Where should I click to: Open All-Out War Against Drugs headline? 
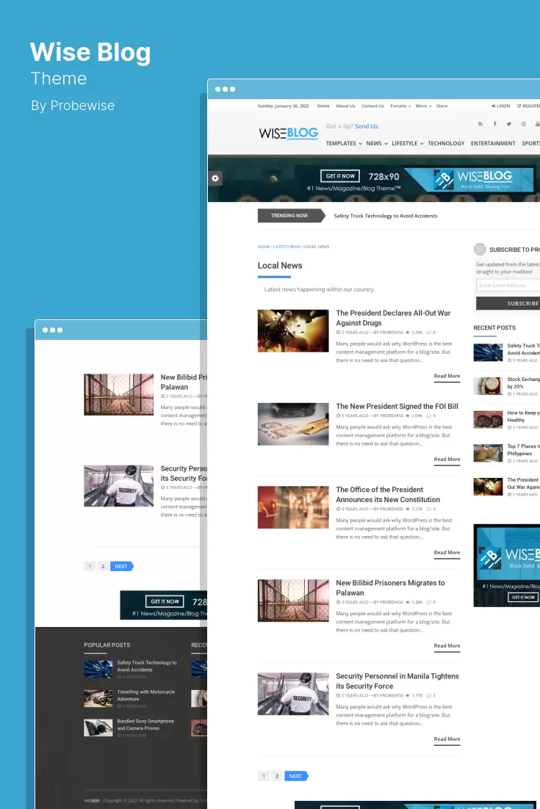393,318
